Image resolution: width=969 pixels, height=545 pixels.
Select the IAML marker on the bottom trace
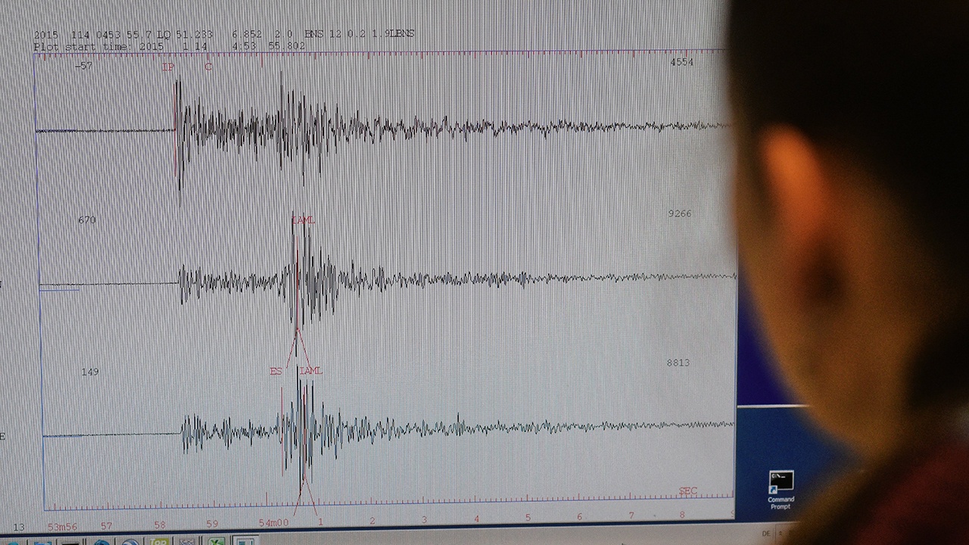(x=310, y=371)
